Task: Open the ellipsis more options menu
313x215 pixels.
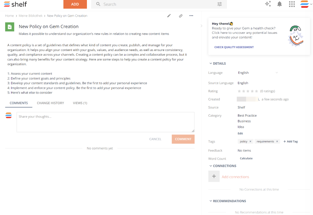Action: tap(191, 16)
